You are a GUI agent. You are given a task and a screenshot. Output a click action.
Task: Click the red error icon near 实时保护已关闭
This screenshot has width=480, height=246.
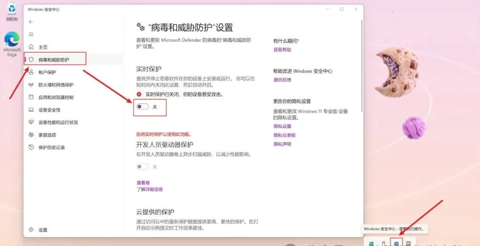(x=139, y=94)
